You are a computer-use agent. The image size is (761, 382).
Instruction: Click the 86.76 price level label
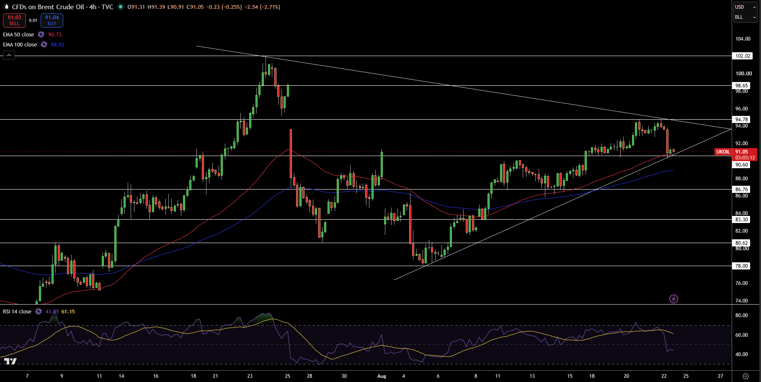[x=742, y=190]
